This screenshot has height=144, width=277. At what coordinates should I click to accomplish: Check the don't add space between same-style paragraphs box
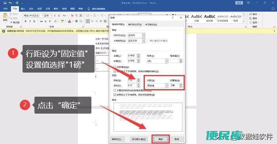point(115,90)
